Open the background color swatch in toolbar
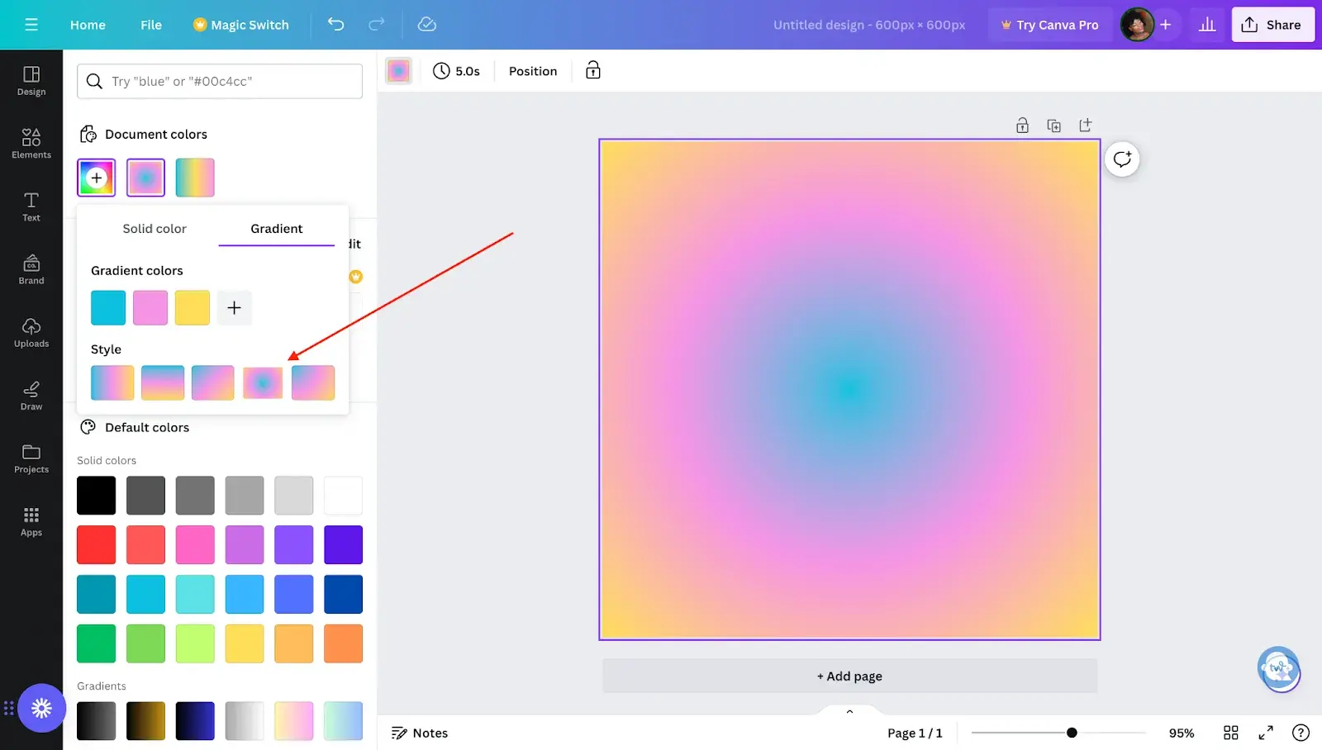The height and width of the screenshot is (750, 1322). [x=398, y=71]
